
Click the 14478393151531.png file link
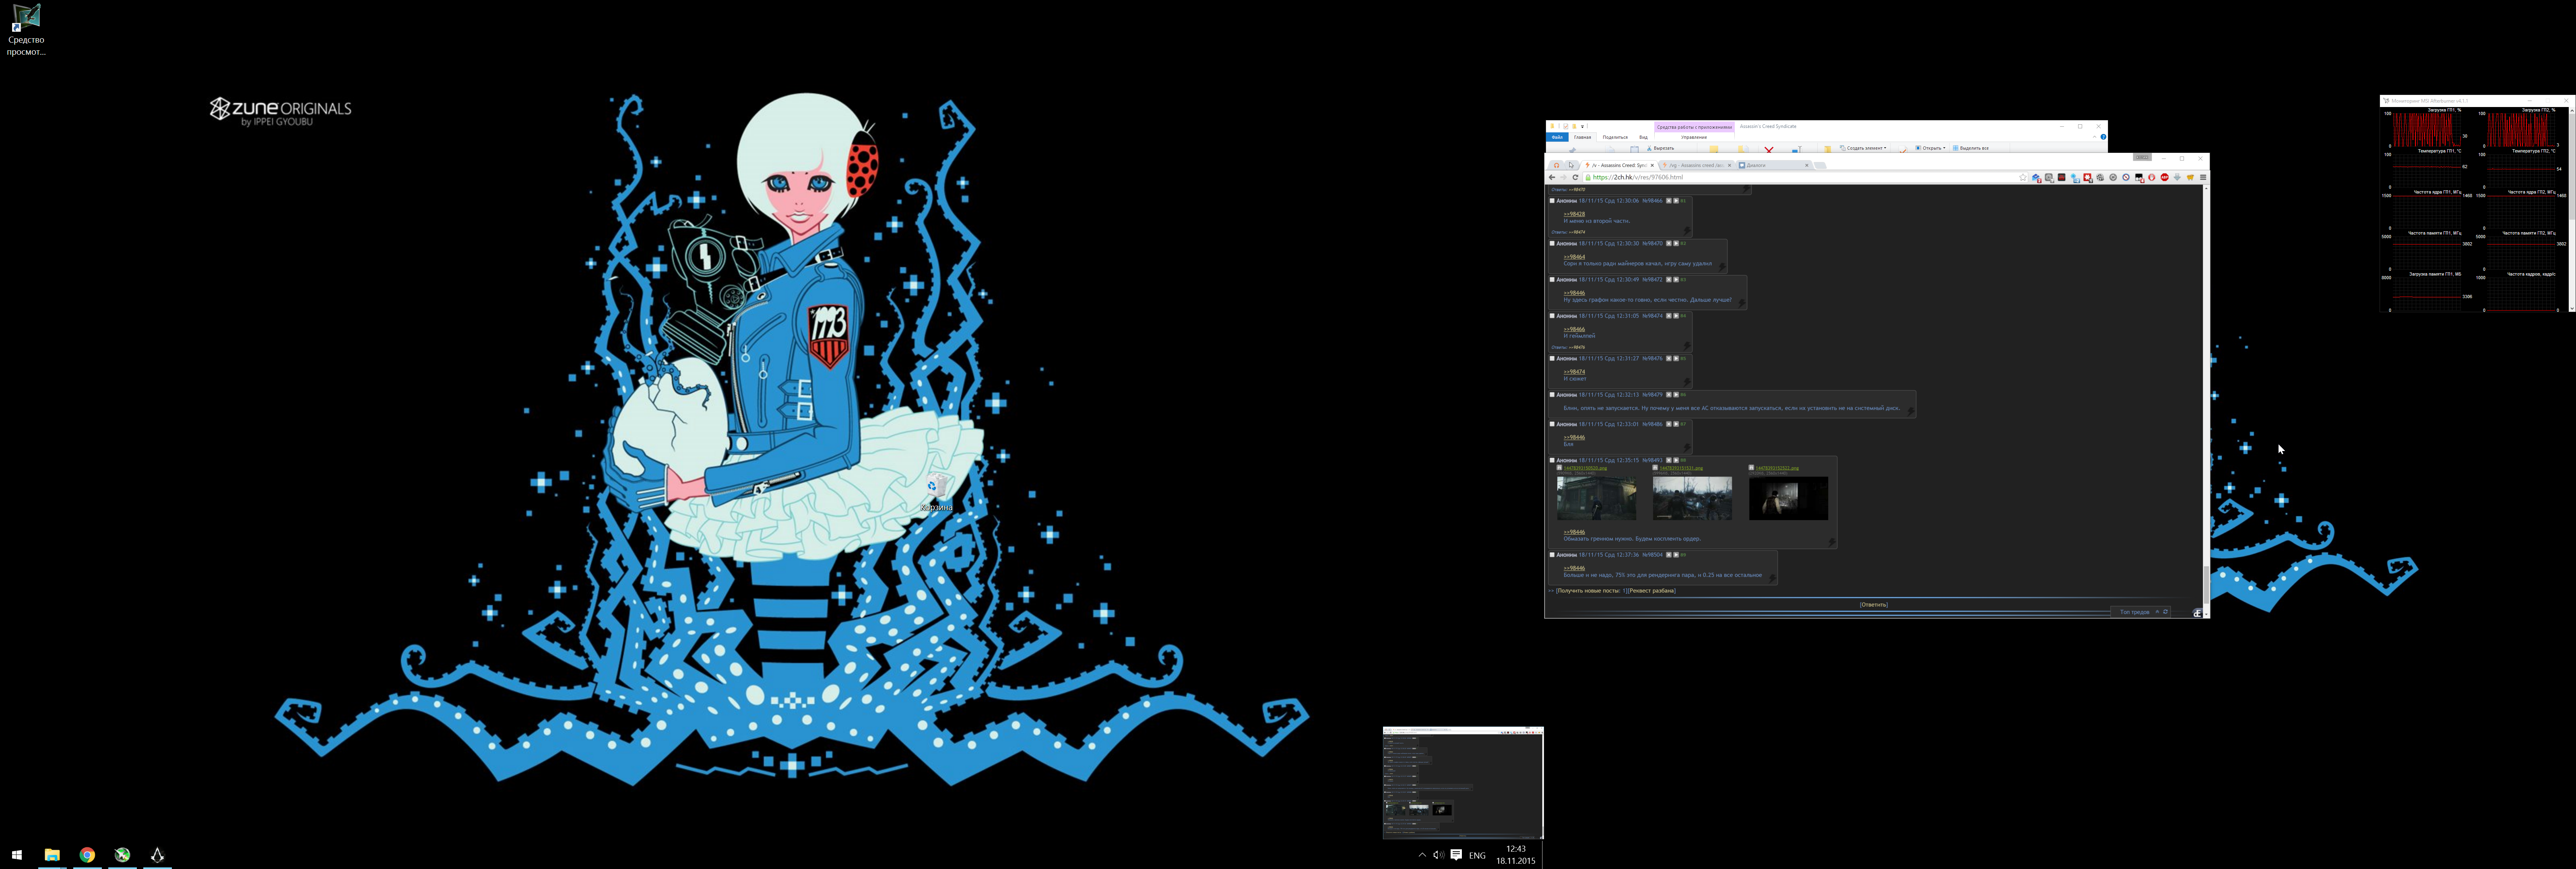pos(1681,467)
